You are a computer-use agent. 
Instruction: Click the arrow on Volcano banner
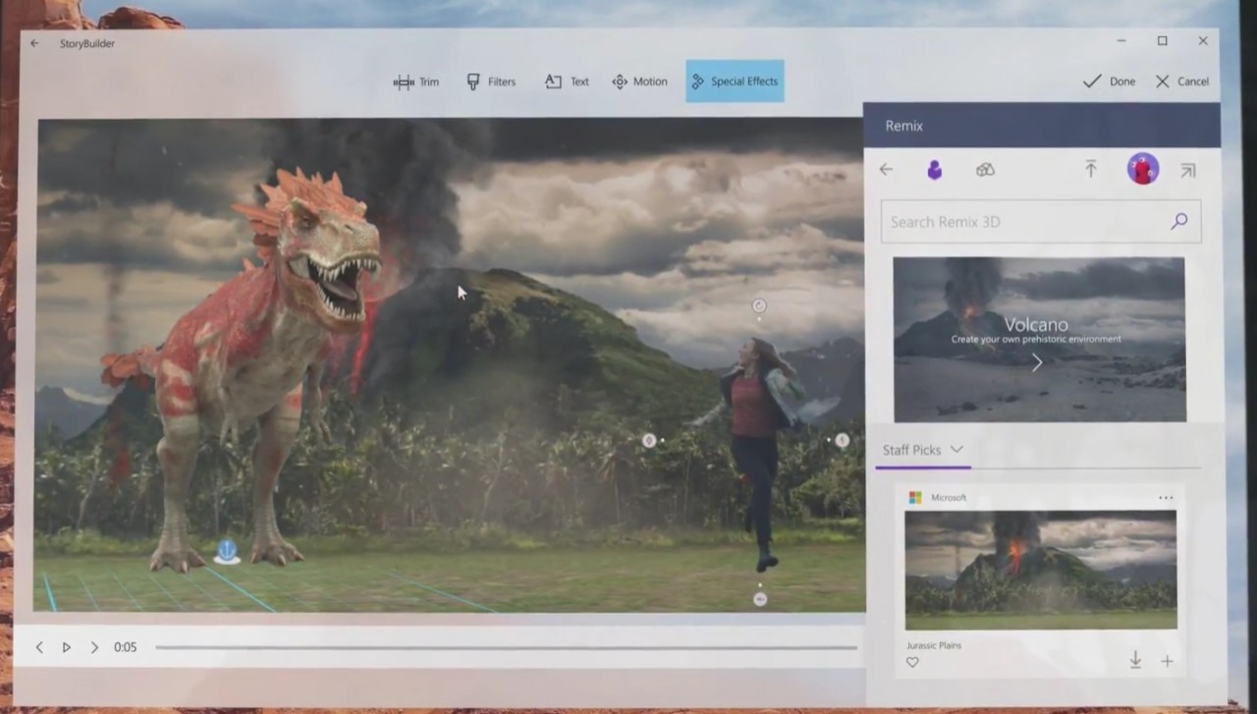point(1037,363)
